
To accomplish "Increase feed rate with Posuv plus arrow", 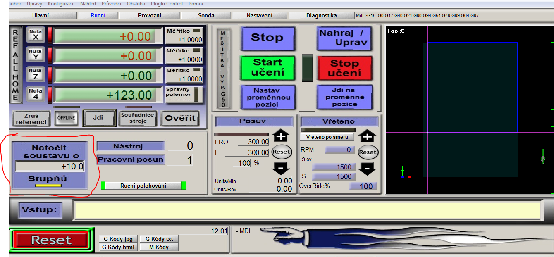I will click(281, 136).
